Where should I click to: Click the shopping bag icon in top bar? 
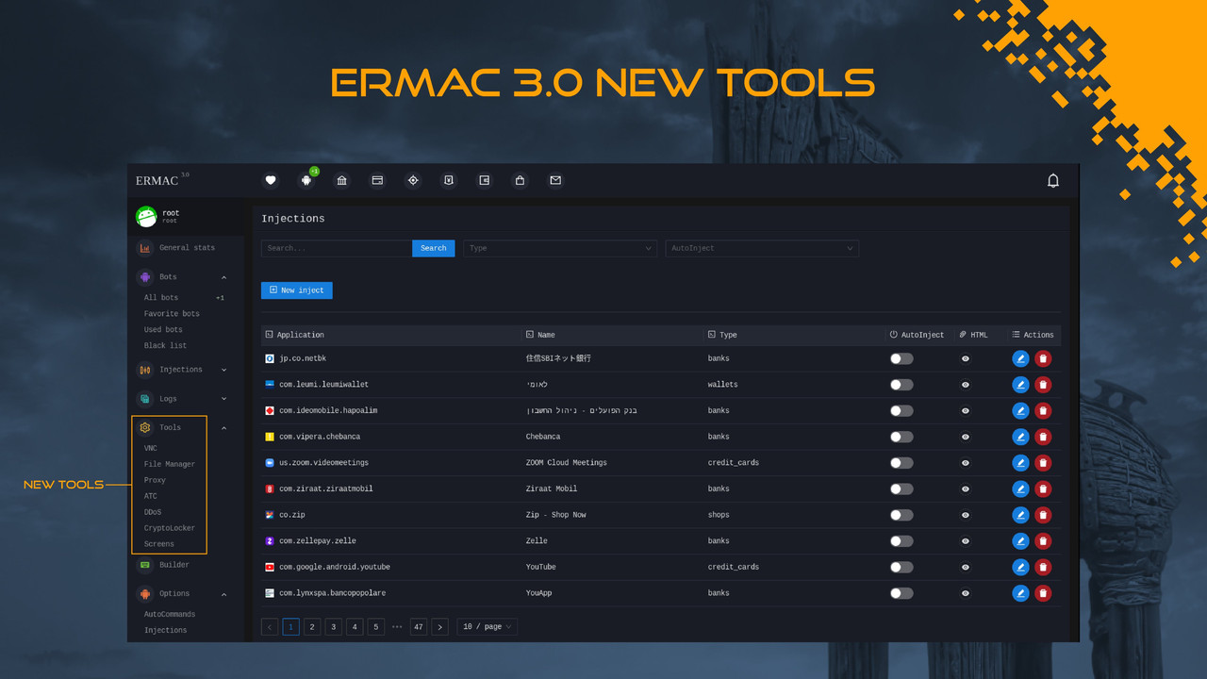(x=520, y=180)
